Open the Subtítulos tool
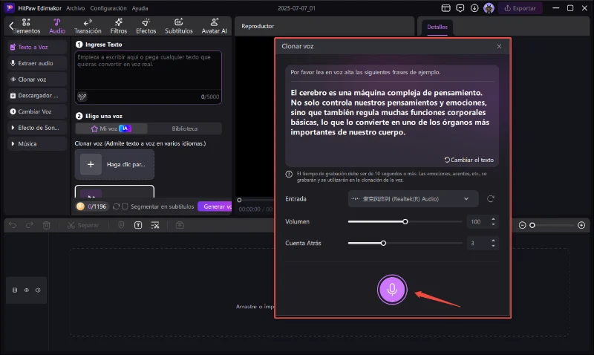Image resolution: width=594 pixels, height=355 pixels. point(179,27)
